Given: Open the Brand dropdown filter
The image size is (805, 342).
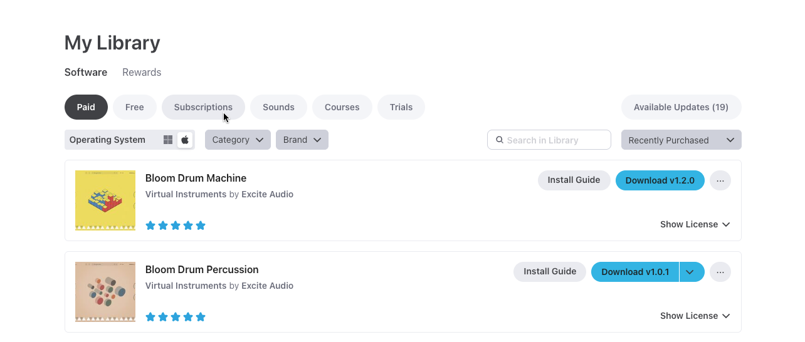Looking at the screenshot, I should (x=302, y=140).
